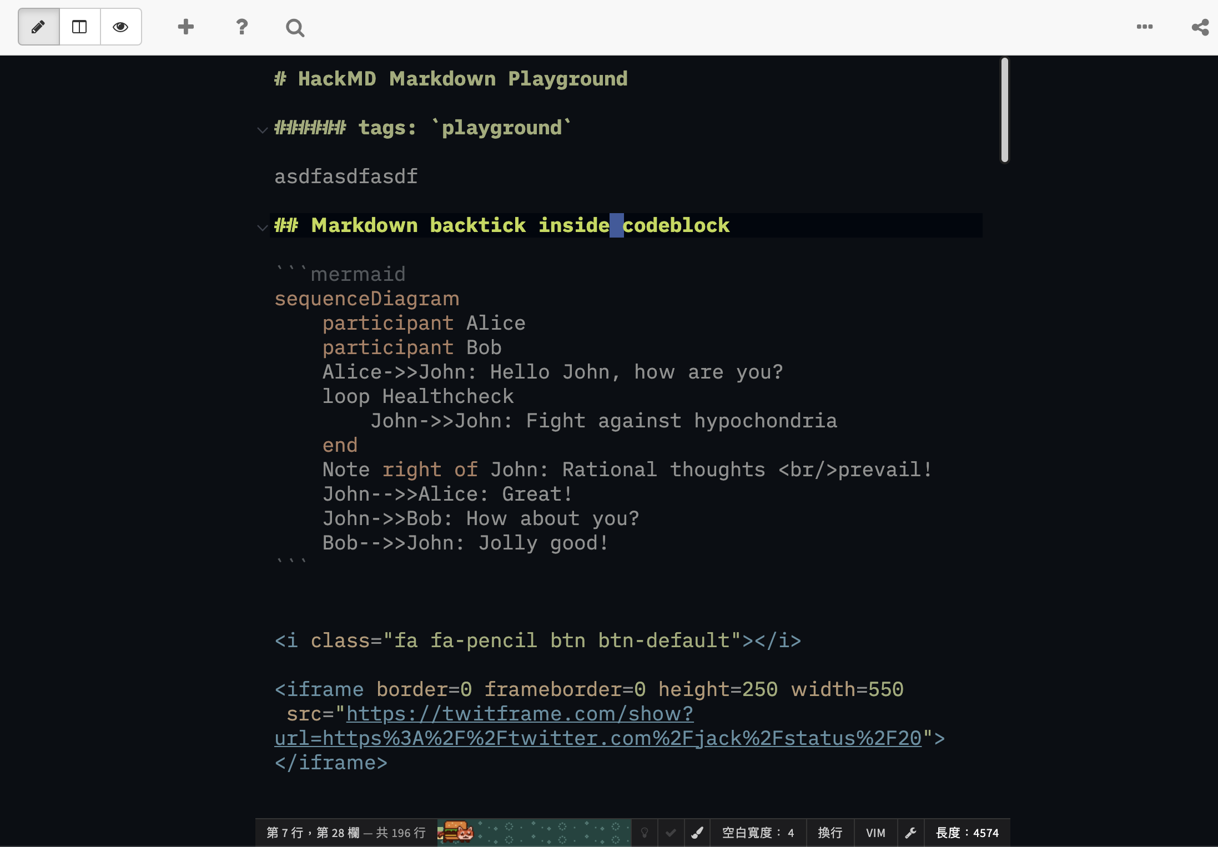
Task: Collapse the tags heading fold chevron
Action: click(x=263, y=130)
